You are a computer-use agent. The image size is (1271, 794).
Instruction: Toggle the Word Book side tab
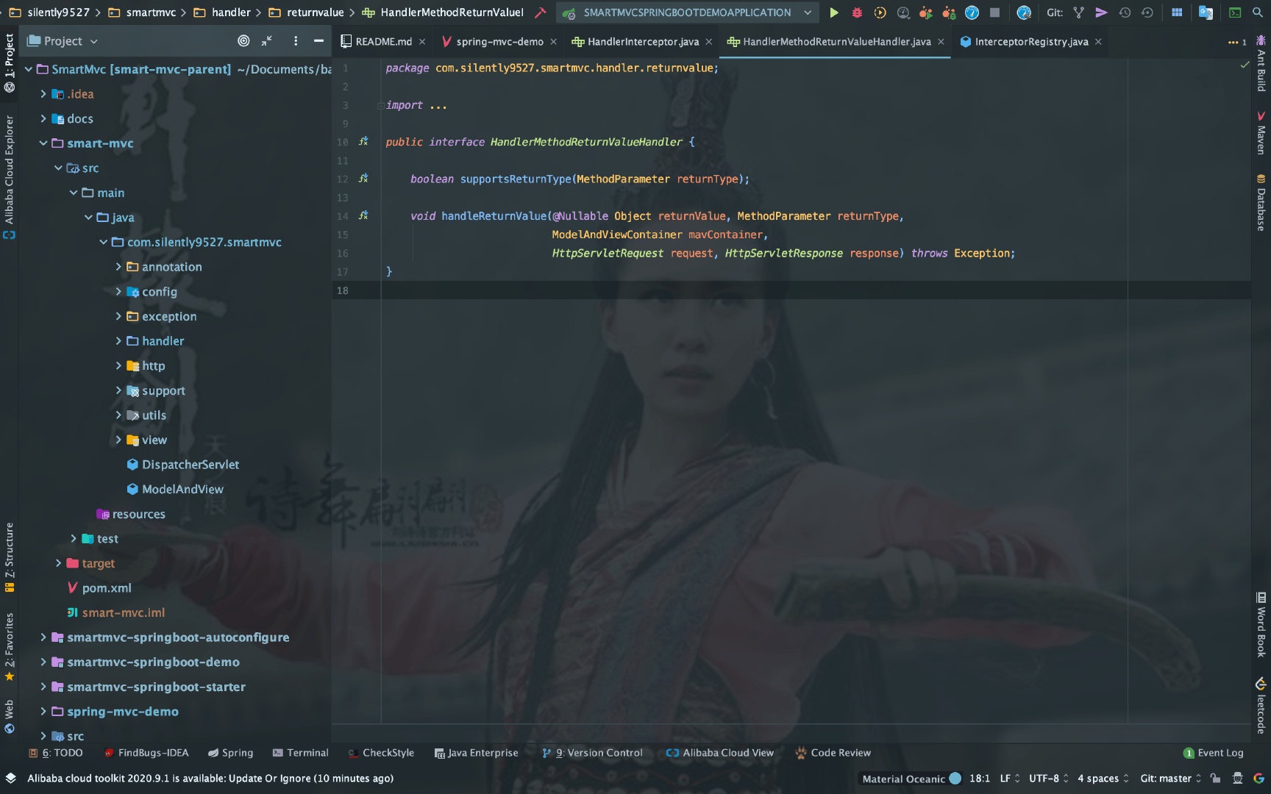pos(1261,624)
